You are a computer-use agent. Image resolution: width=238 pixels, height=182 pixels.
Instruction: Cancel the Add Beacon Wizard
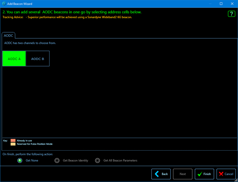coord(226,174)
